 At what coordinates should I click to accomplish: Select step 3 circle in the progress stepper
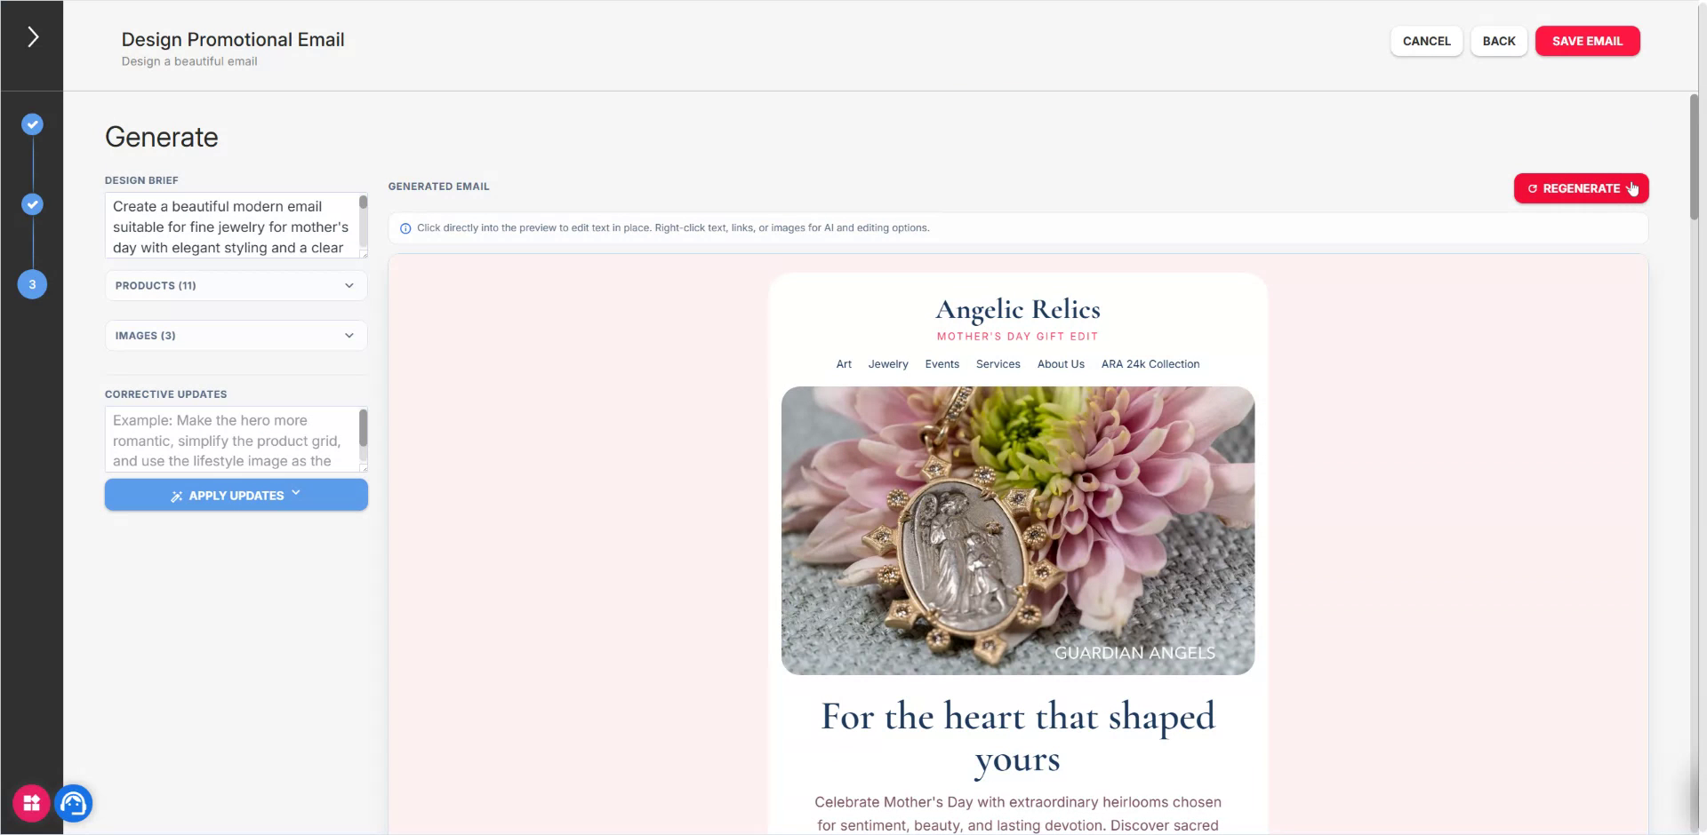32,284
